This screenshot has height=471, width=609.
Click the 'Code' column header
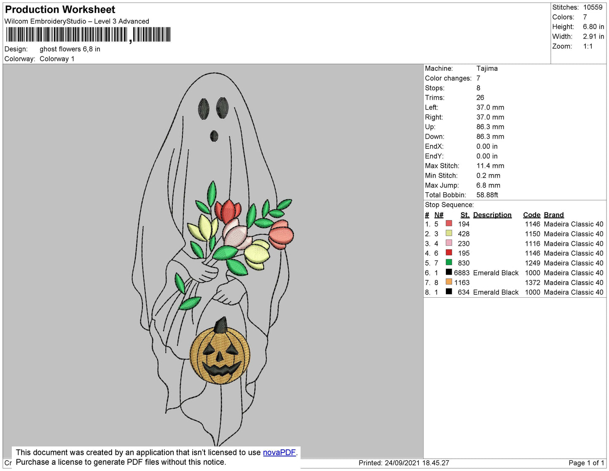pos(531,215)
